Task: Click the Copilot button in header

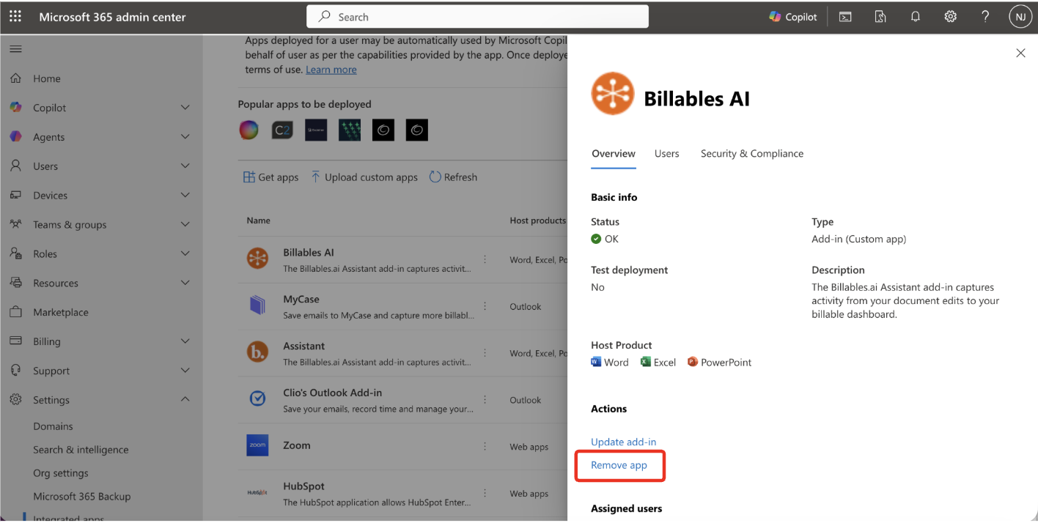Action: (x=793, y=17)
